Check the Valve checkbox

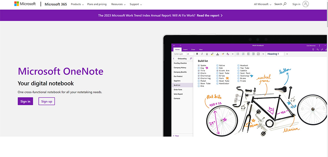point(217,66)
